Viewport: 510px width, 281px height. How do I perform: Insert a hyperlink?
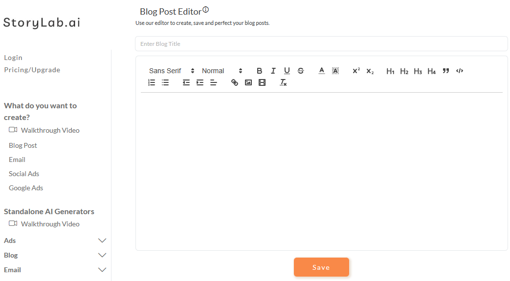[x=235, y=82]
